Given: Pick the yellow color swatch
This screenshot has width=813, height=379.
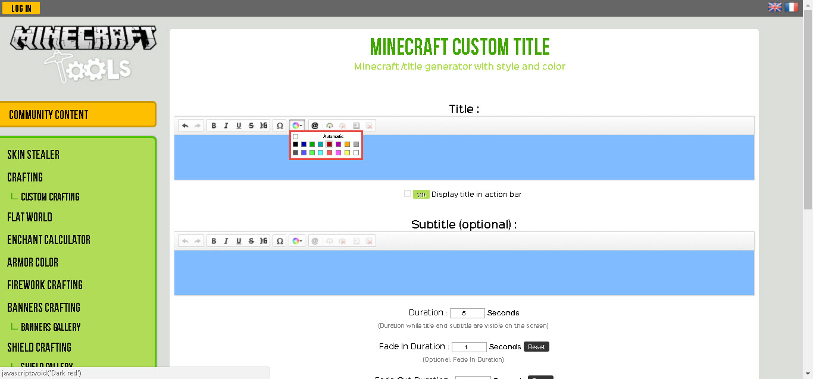Looking at the screenshot, I should 347,153.
